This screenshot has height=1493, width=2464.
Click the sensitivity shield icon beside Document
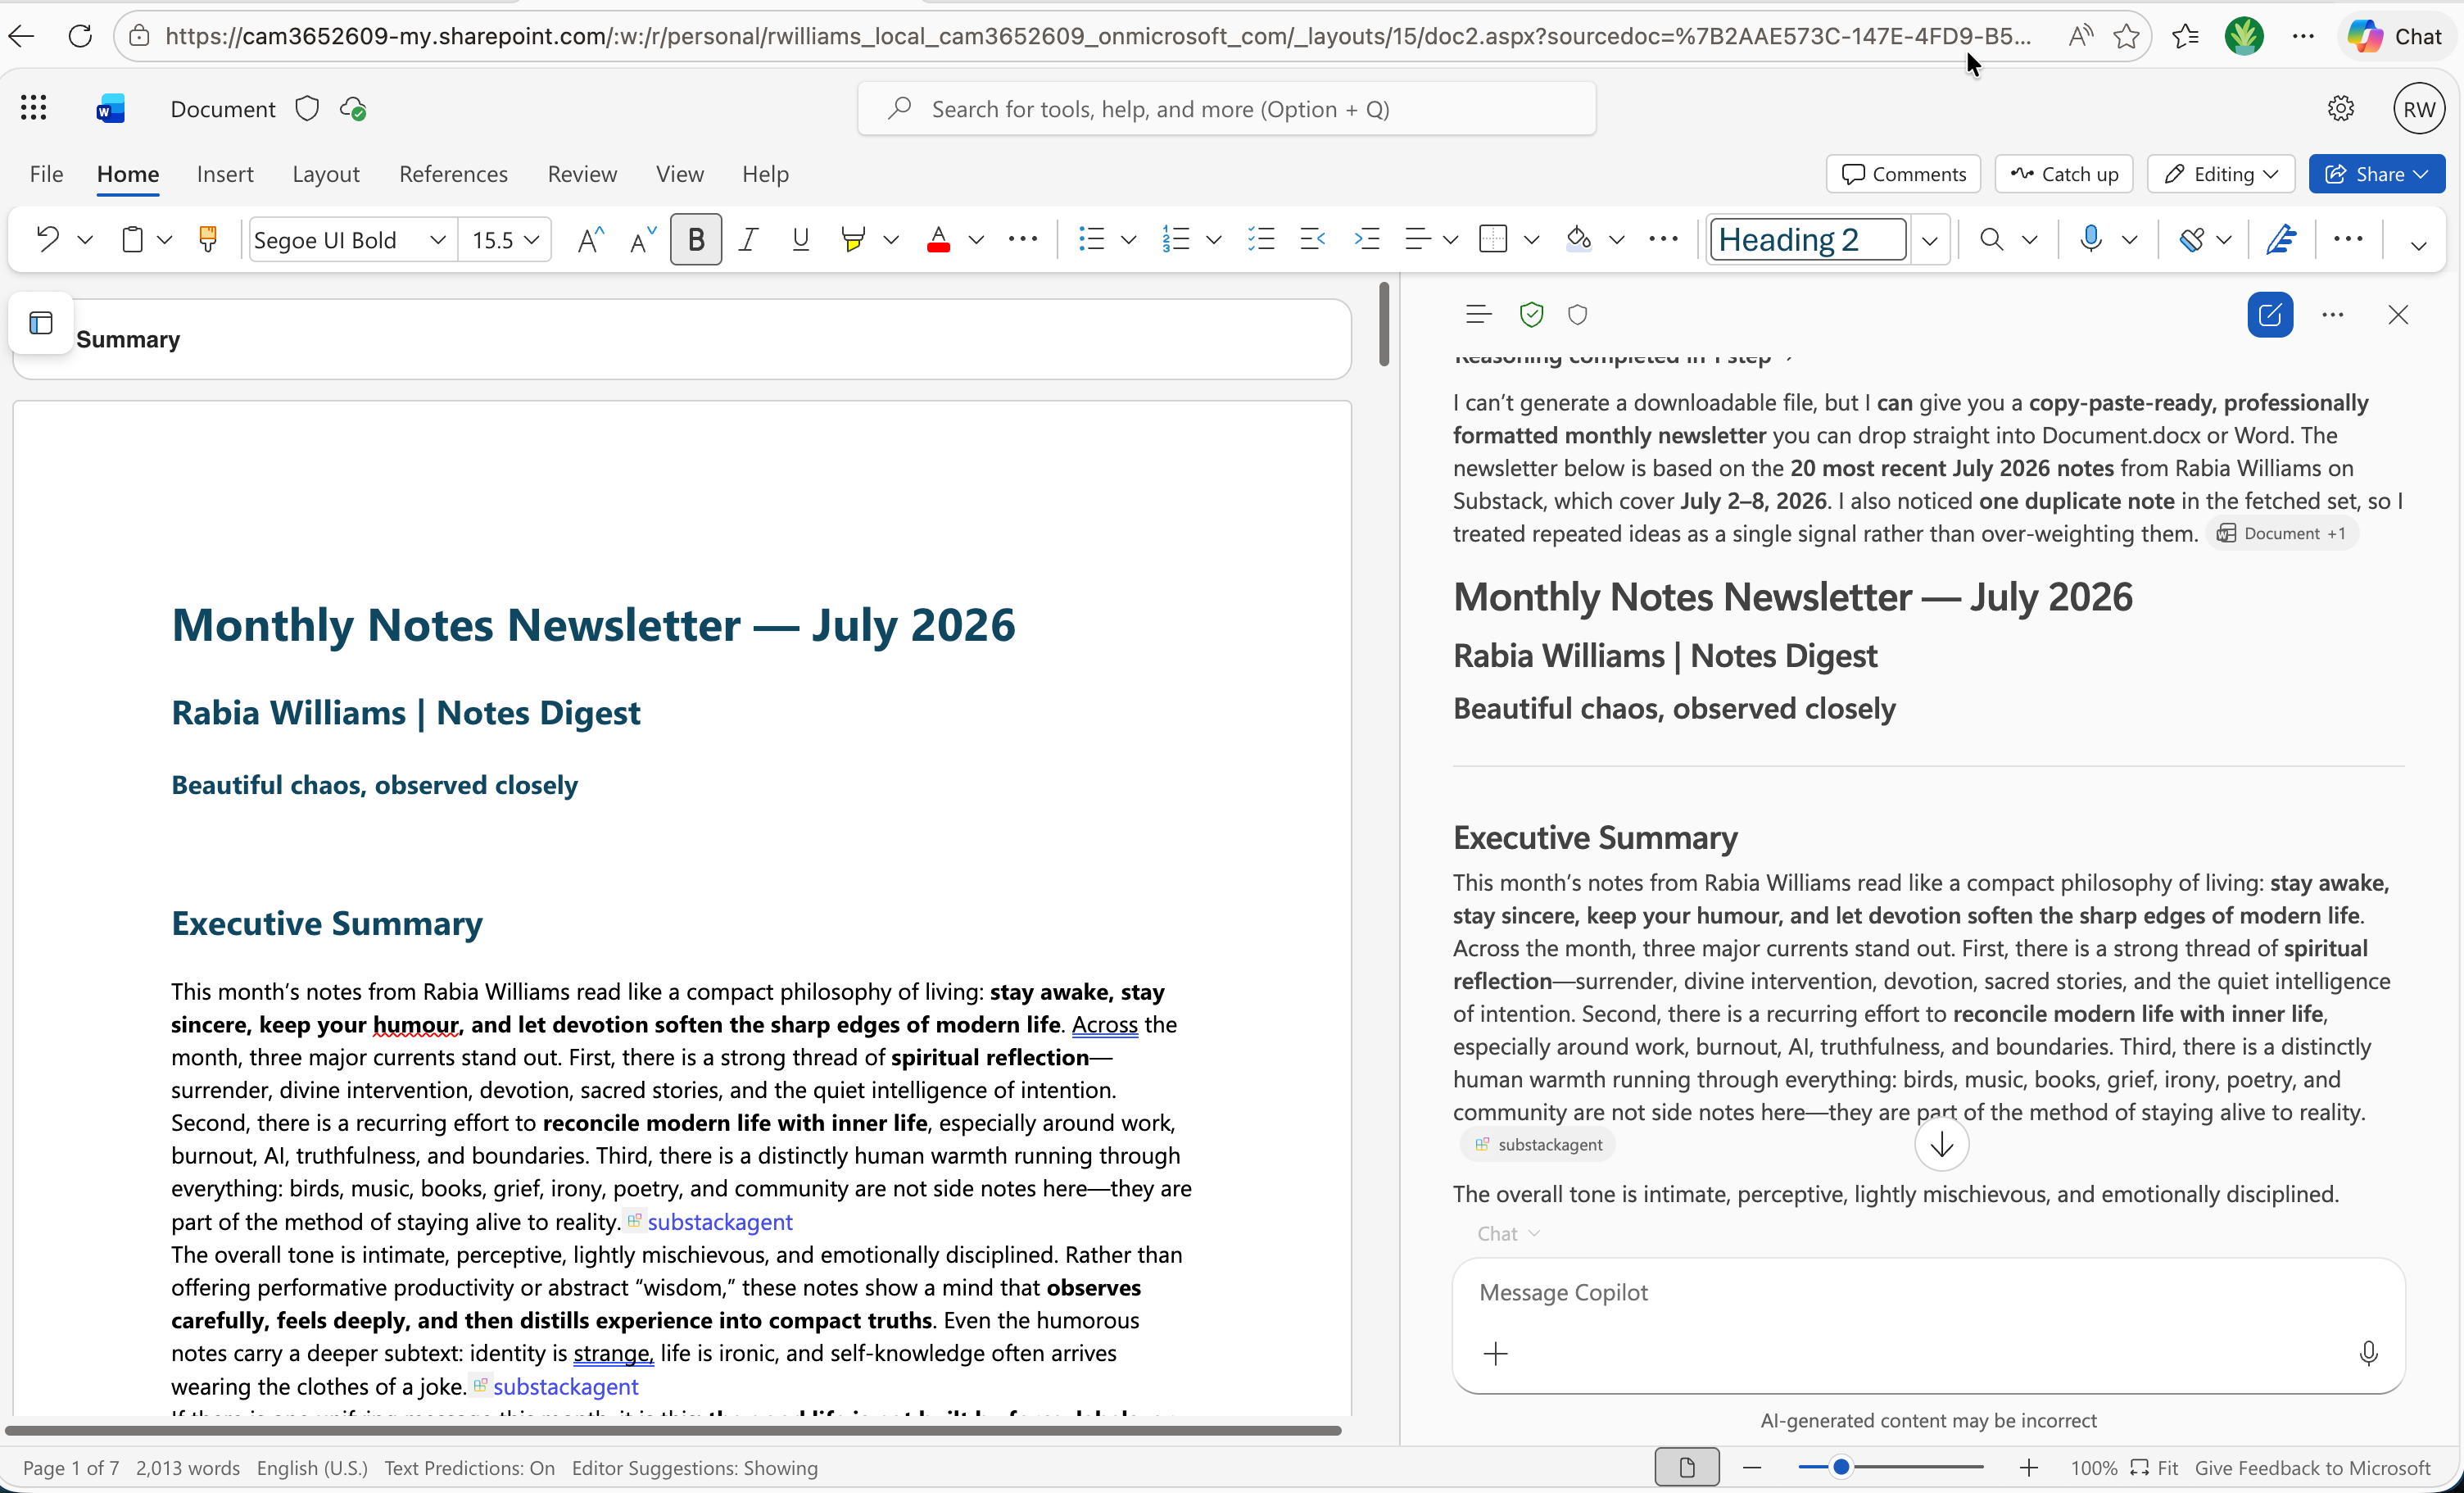point(307,108)
